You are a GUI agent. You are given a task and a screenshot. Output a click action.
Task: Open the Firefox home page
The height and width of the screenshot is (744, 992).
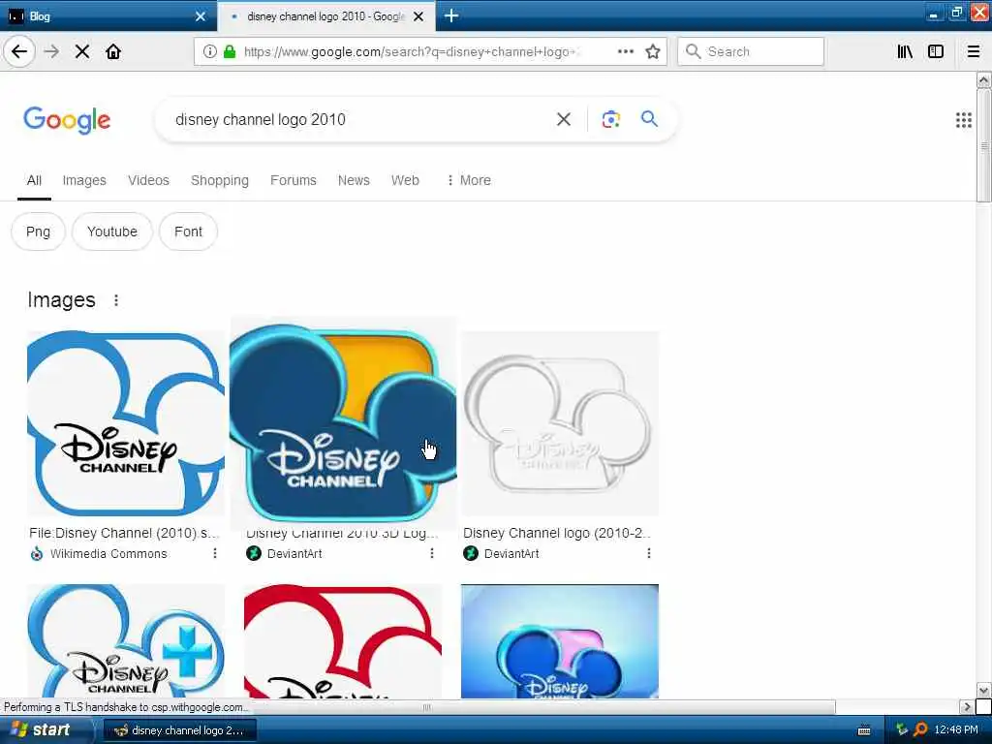(113, 51)
